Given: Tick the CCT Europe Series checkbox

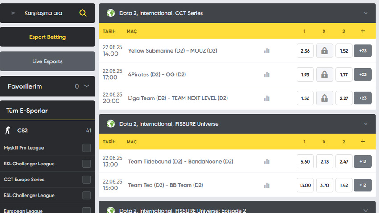Looking at the screenshot, I should (x=87, y=180).
